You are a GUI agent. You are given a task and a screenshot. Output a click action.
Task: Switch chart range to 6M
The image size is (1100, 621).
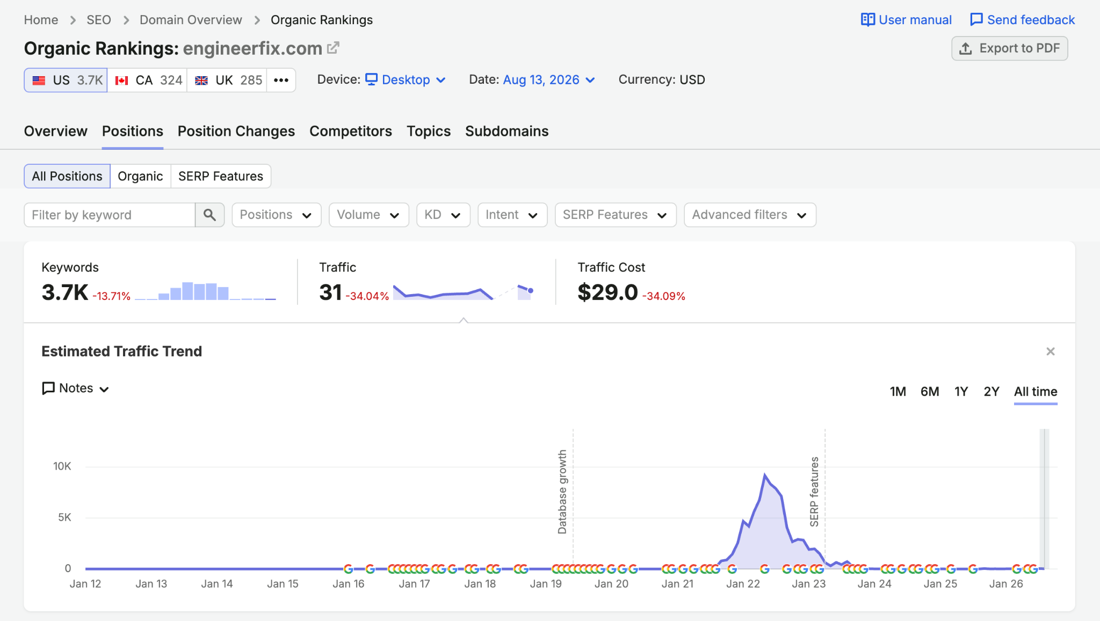tap(930, 391)
